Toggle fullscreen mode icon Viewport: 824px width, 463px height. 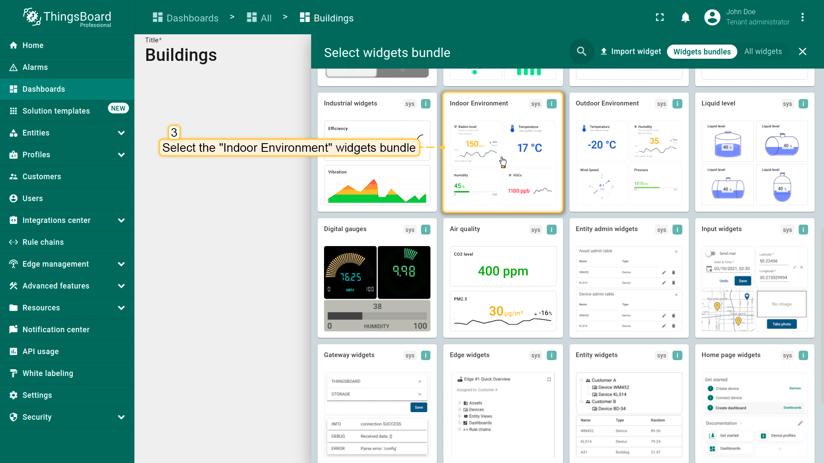660,18
